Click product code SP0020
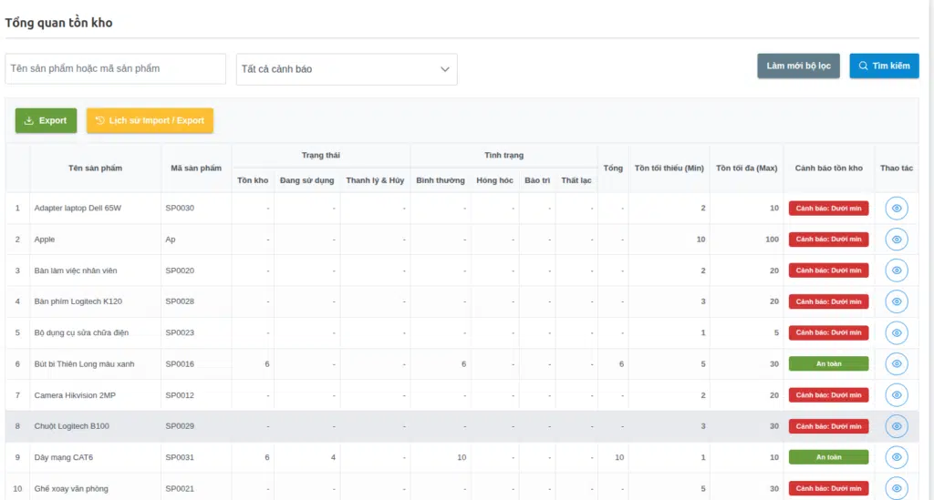Viewport: 934px width, 500px height. pyautogui.click(x=180, y=270)
